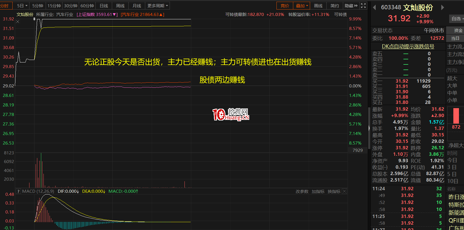
Task: Switch to the 分时 intraday tab
Action: 4,6
